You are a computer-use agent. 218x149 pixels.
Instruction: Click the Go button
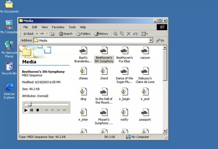(x=160, y=41)
